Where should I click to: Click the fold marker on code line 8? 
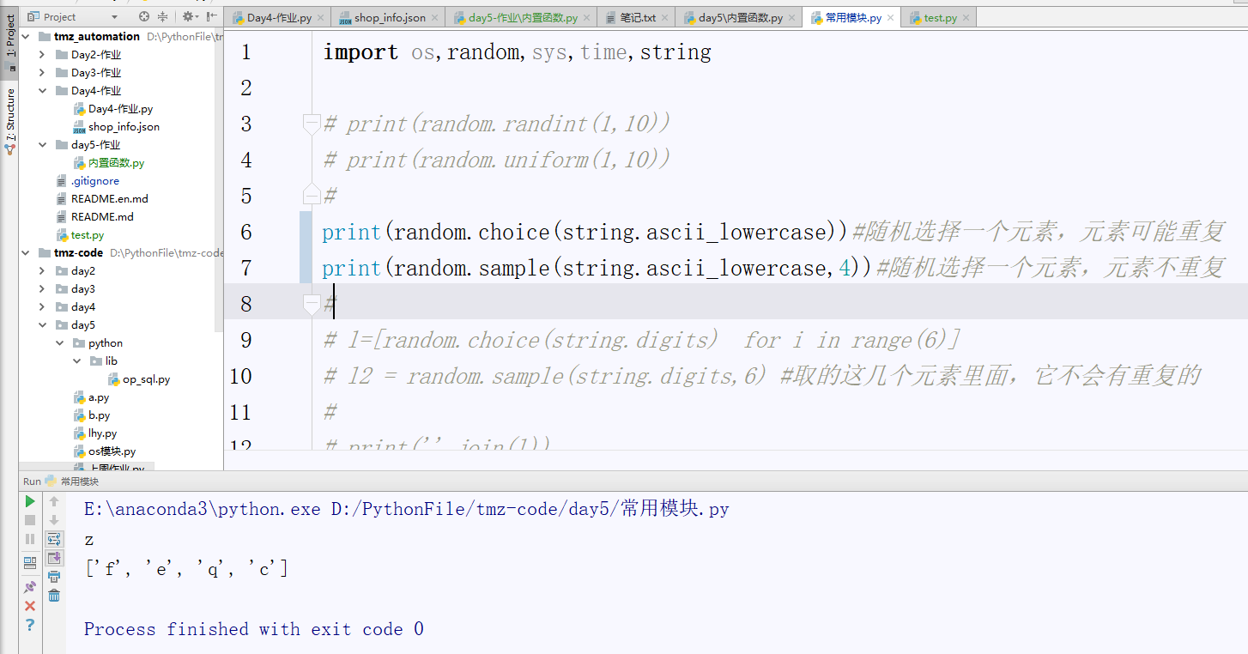point(312,304)
